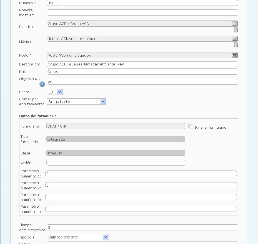Clear Plantilla value with trash icon
The image size is (258, 244).
236,30
